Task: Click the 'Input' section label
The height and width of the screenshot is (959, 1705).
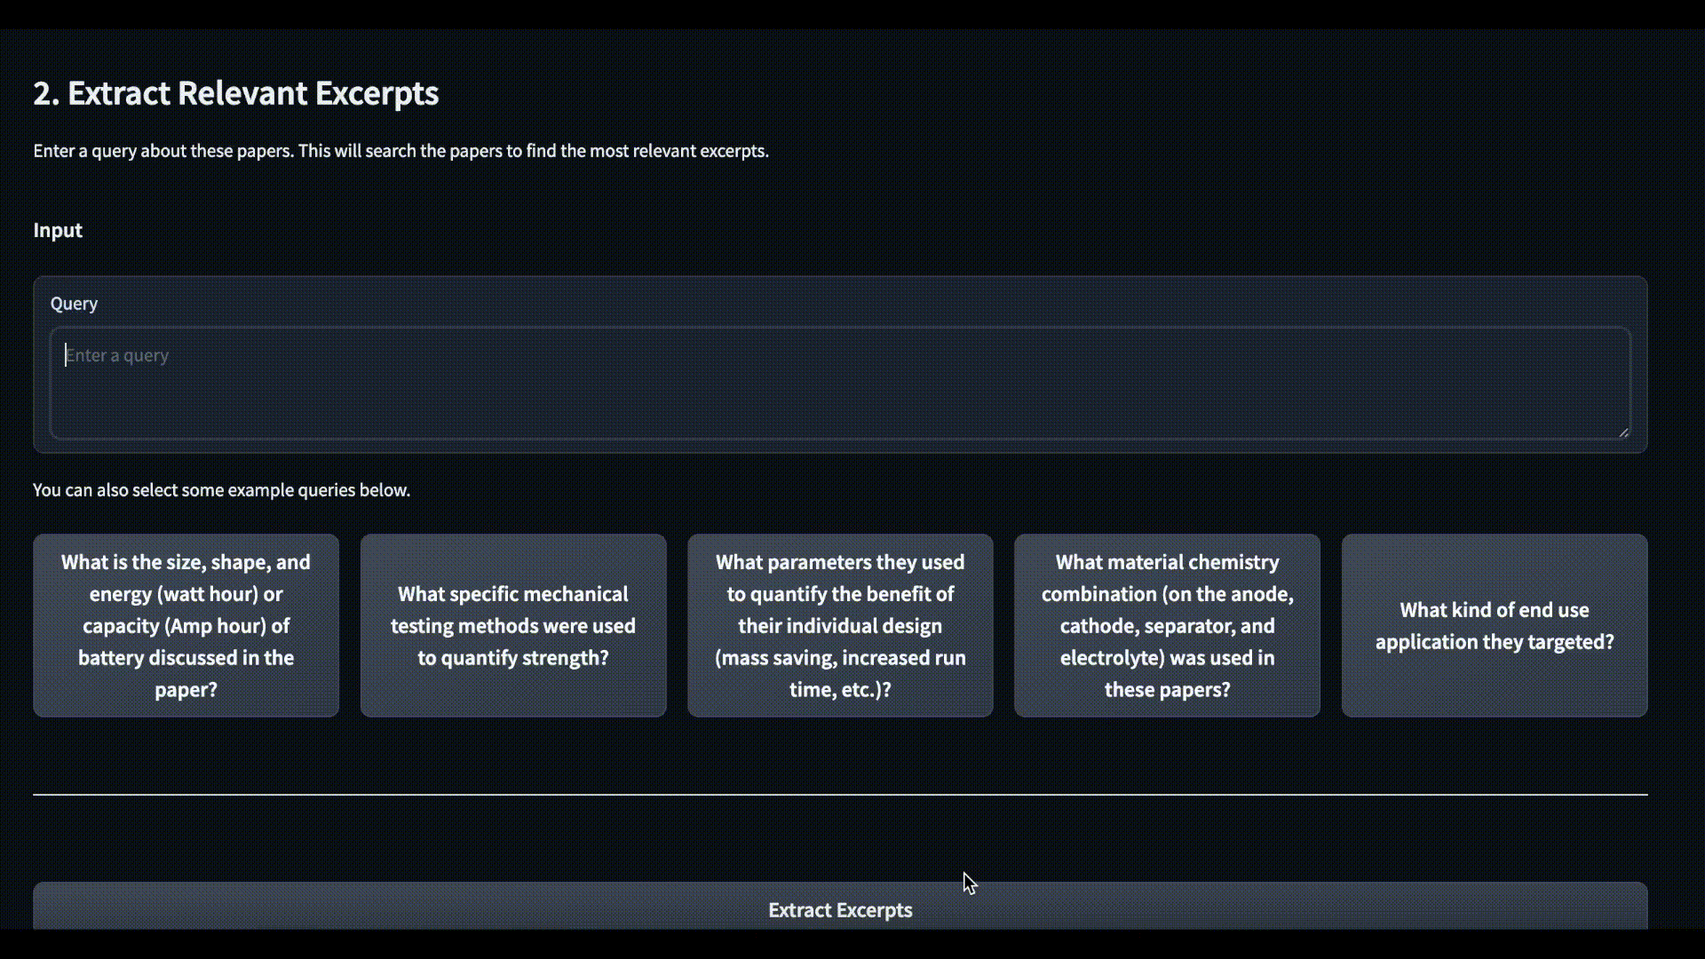Action: pyautogui.click(x=58, y=230)
